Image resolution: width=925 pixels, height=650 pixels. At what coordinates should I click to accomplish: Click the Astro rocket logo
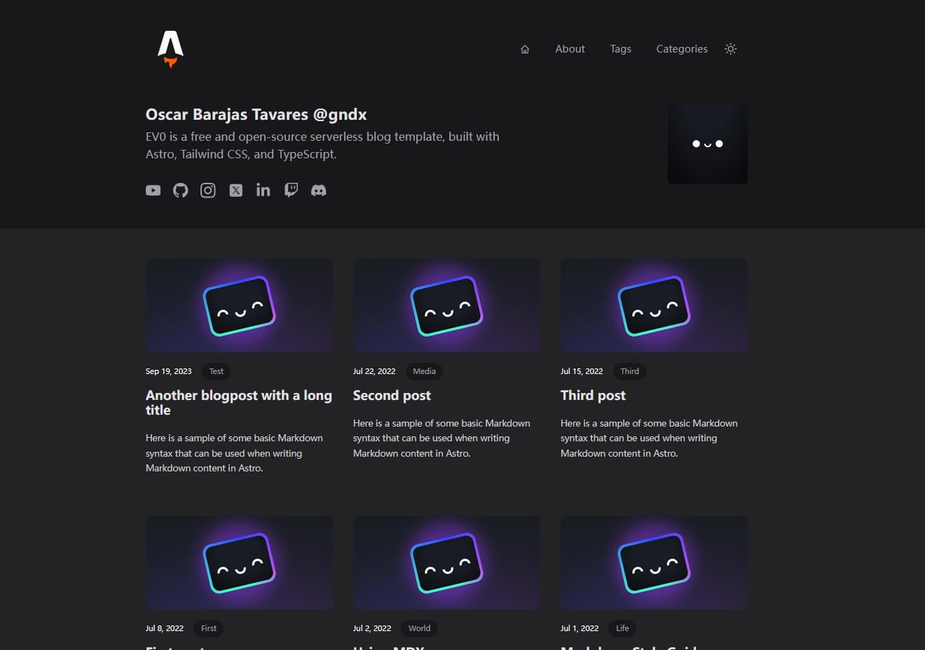pyautogui.click(x=170, y=48)
